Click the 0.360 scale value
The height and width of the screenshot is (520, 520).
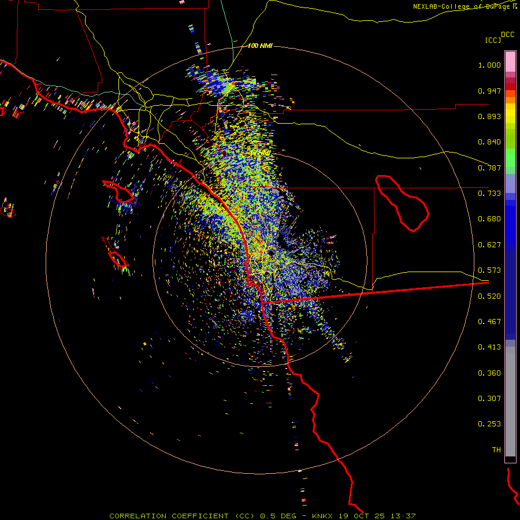click(489, 373)
